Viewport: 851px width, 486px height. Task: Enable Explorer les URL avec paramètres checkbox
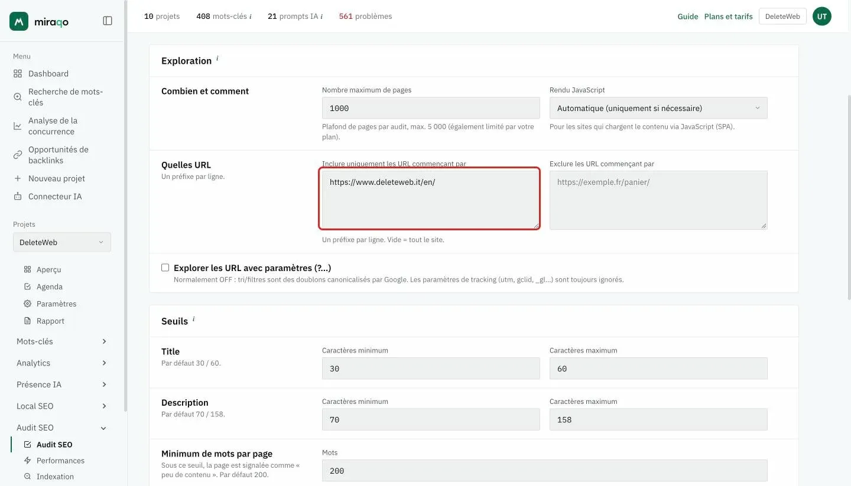click(x=165, y=268)
